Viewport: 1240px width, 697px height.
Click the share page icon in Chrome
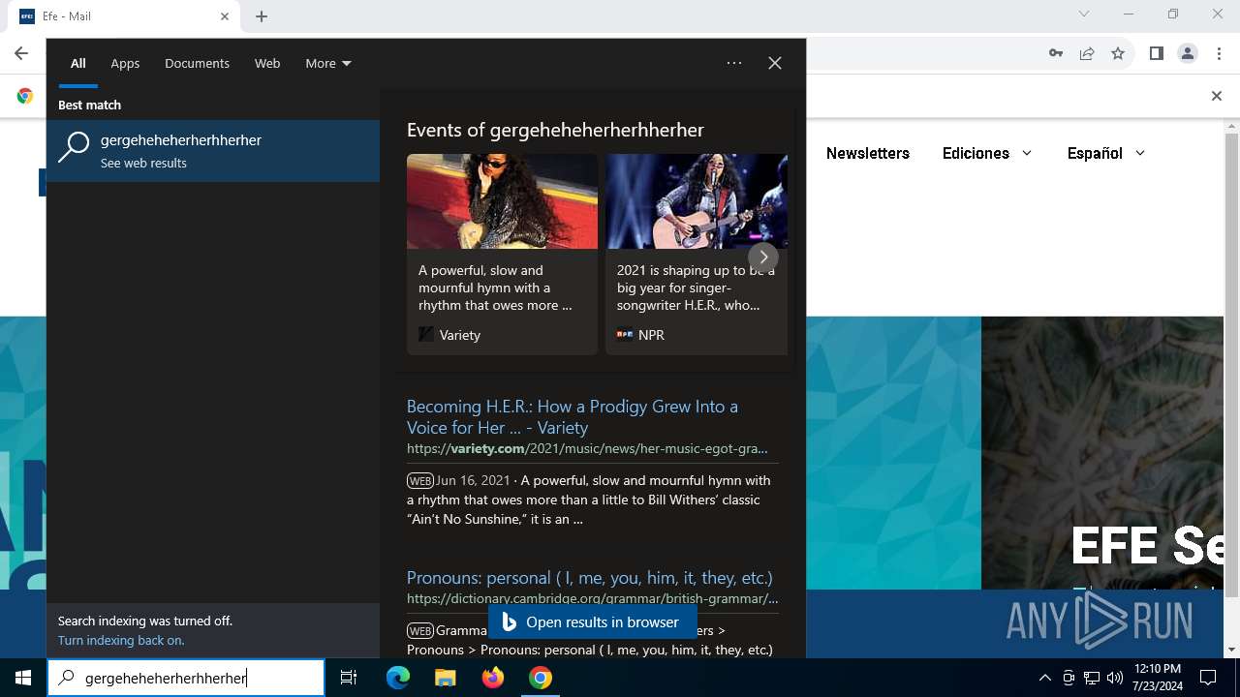pos(1087,53)
